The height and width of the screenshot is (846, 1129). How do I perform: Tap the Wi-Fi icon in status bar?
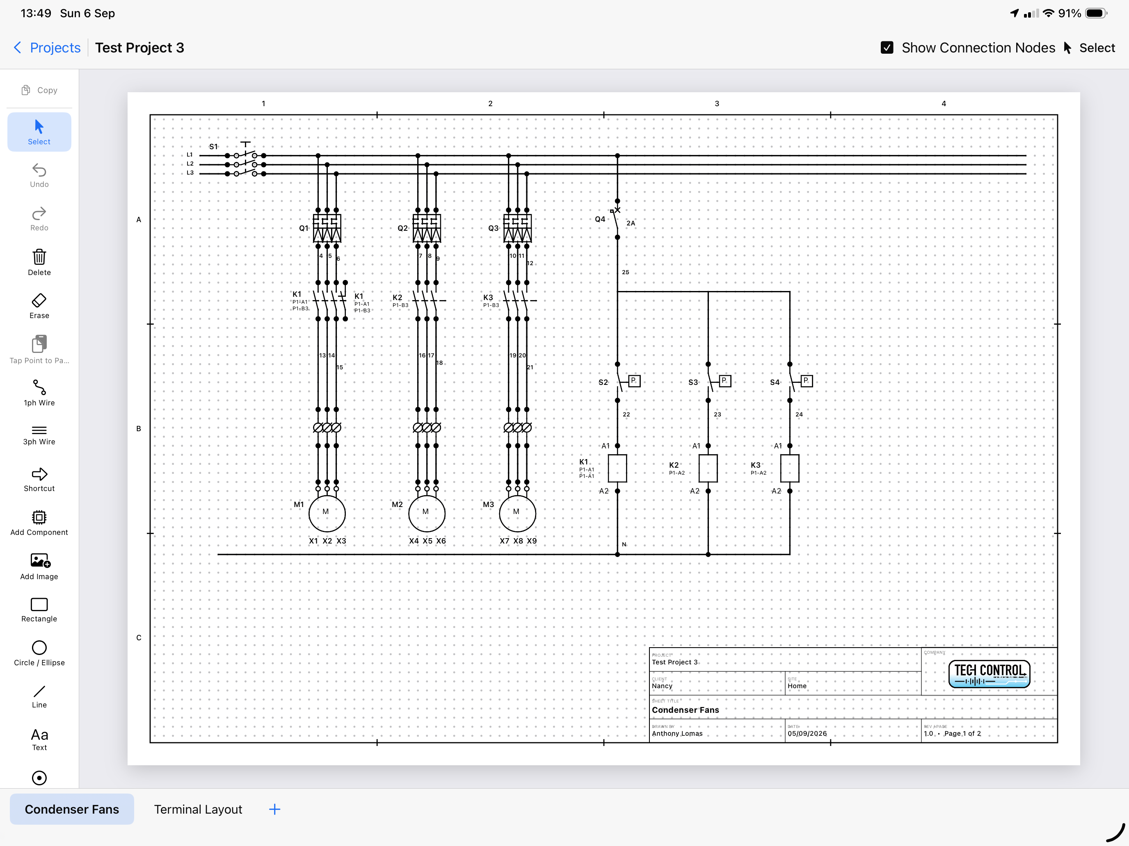(x=1048, y=13)
